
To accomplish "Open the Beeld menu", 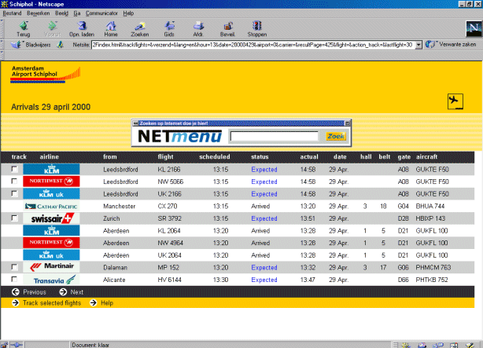I will (x=61, y=13).
